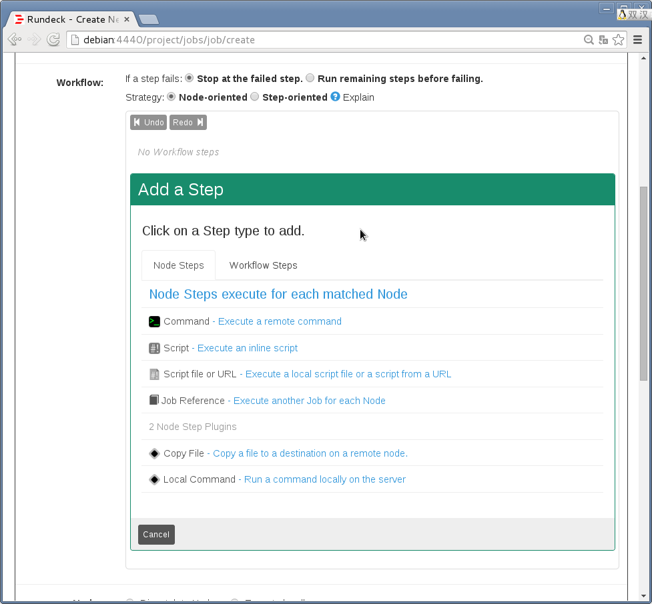The image size is (652, 604).
Task: Open a new browser tab
Action: pos(149,19)
